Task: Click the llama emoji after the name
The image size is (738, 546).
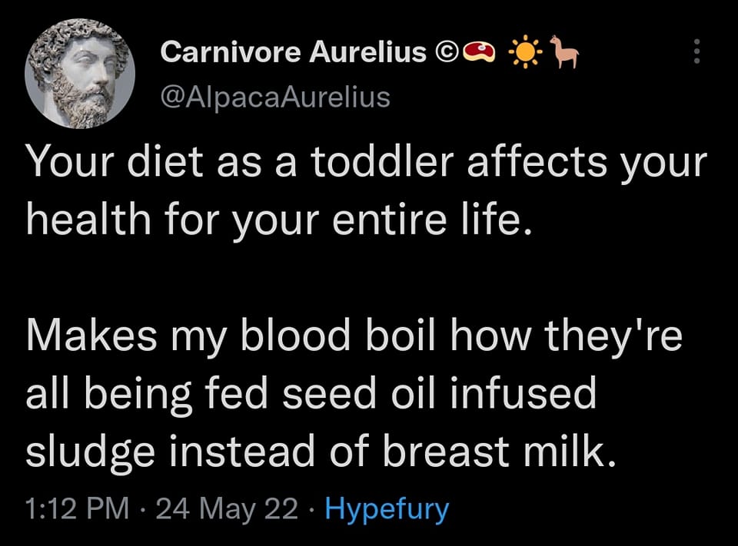Action: point(564,52)
